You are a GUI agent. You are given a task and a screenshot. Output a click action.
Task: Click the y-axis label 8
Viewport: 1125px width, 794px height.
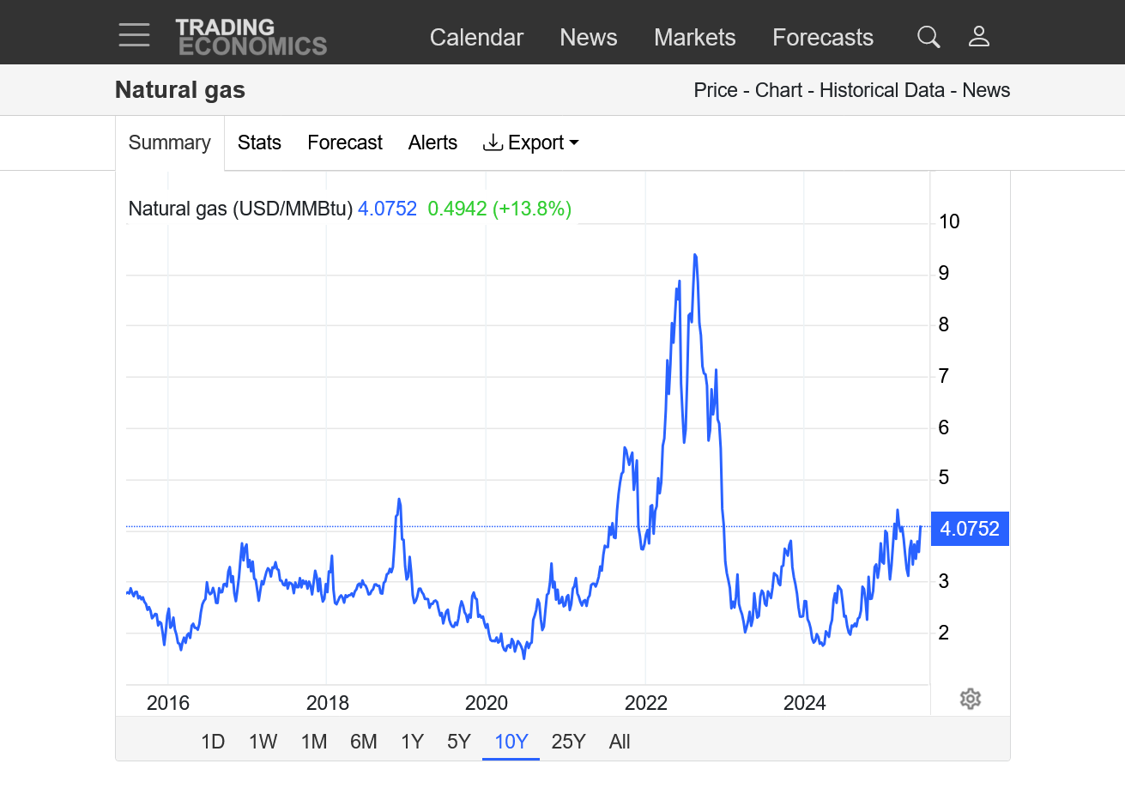[x=944, y=324]
